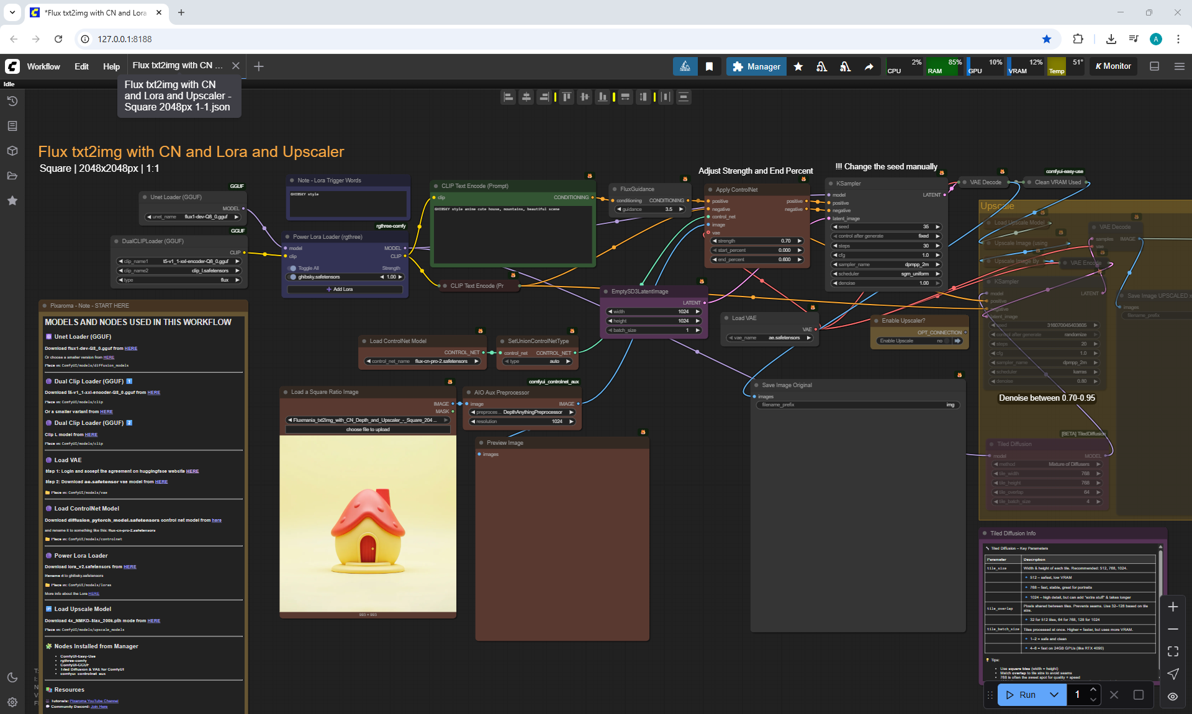This screenshot has width=1192, height=714.
Task: Open the Edit menu
Action: [81, 66]
